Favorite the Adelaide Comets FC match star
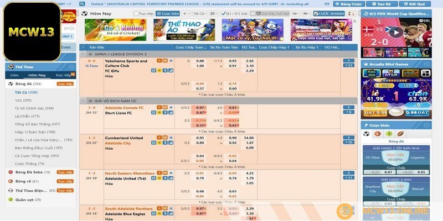443x221 pixels. point(171,107)
